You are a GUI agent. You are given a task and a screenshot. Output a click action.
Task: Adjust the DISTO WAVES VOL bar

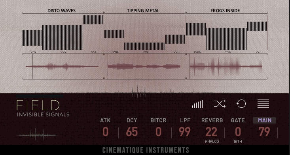(63, 37)
